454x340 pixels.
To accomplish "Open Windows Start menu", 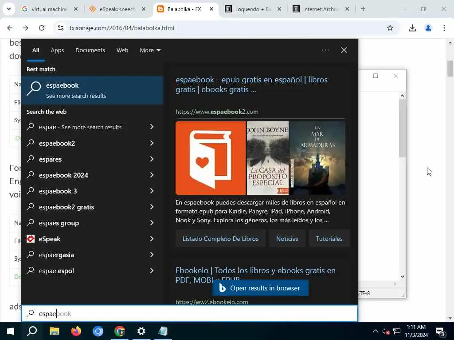I will click(11, 331).
